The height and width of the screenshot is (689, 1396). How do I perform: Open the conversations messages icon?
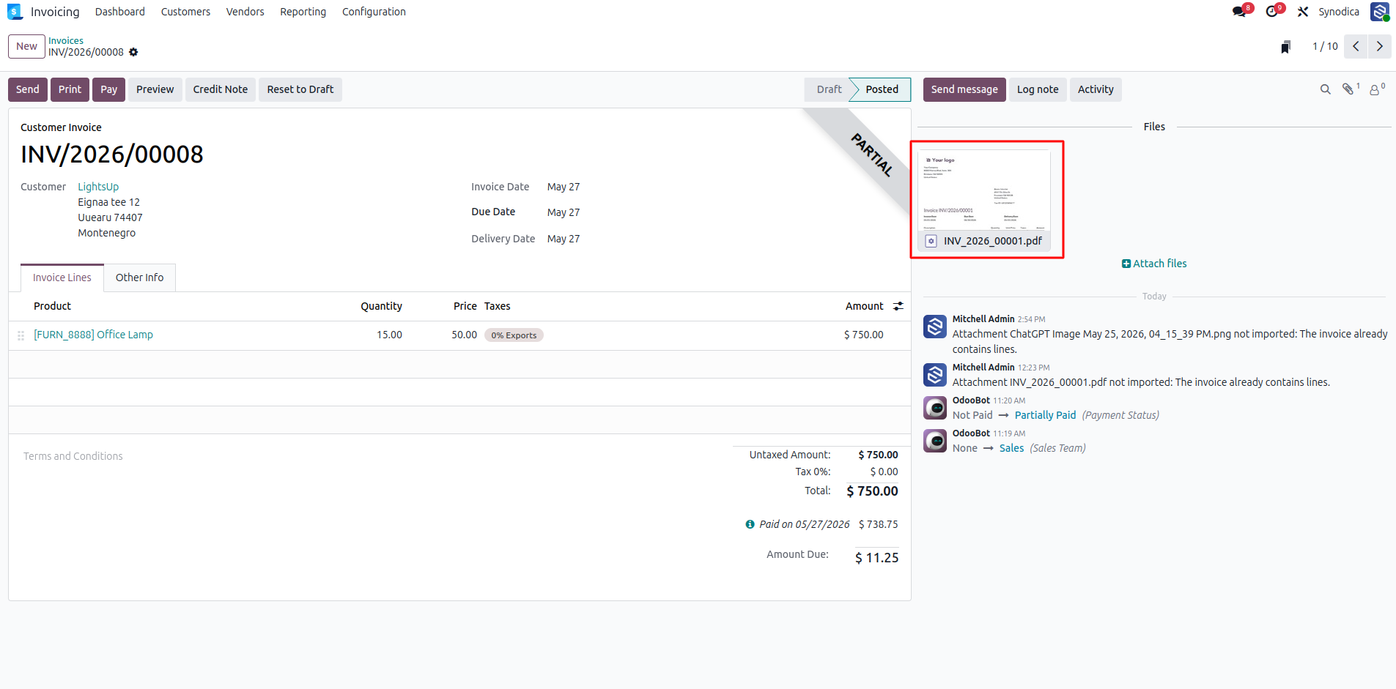[1239, 12]
